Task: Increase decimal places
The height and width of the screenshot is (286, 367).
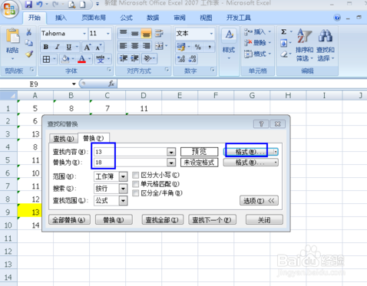Action: point(181,59)
